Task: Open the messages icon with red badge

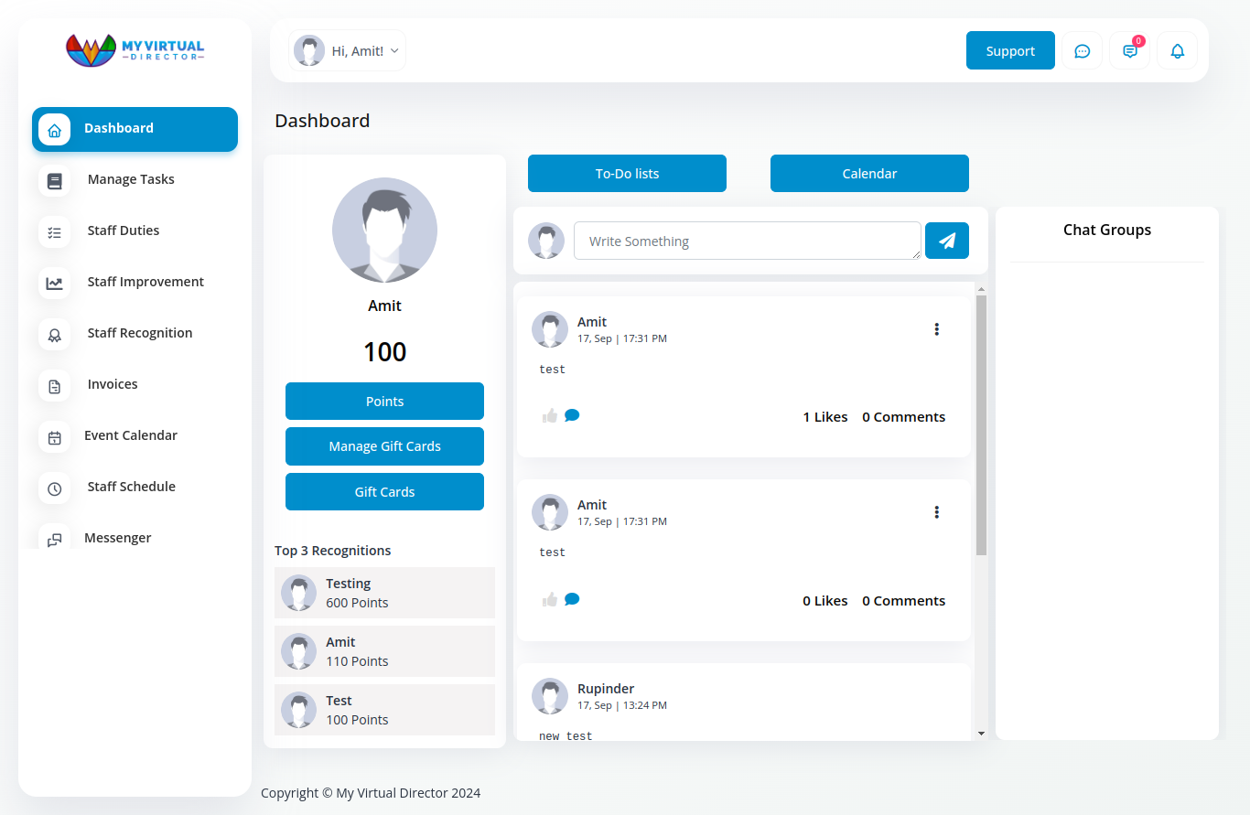Action: [1129, 51]
